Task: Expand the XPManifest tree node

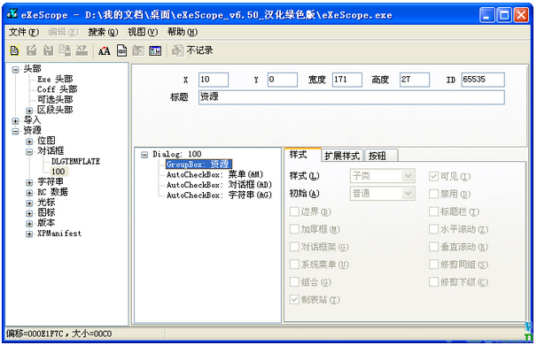Action: click(29, 234)
